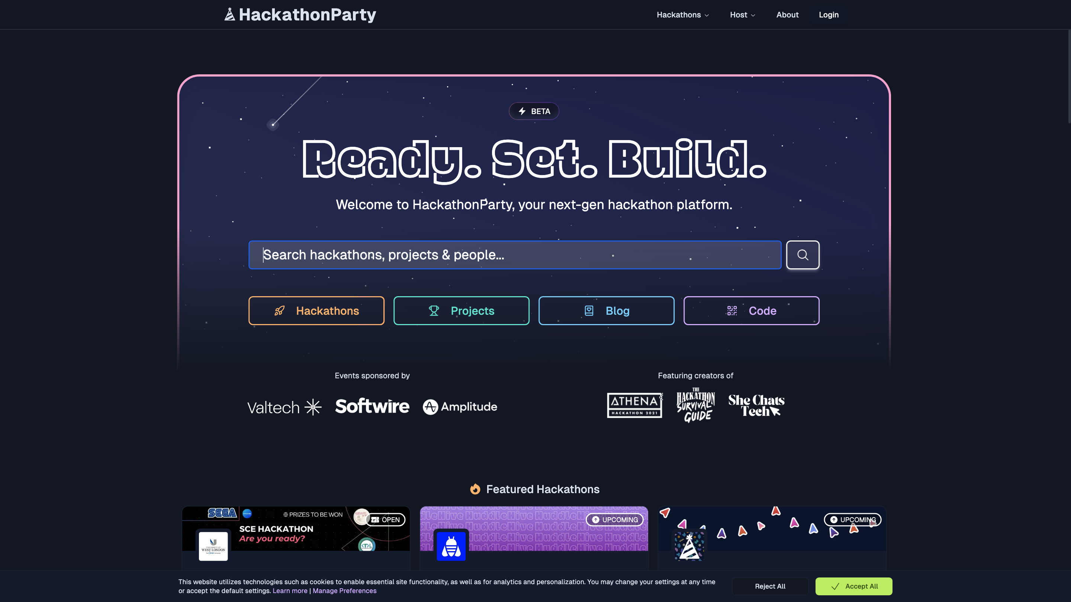Click the flame icon beside Featured Hackathons

pos(475,489)
